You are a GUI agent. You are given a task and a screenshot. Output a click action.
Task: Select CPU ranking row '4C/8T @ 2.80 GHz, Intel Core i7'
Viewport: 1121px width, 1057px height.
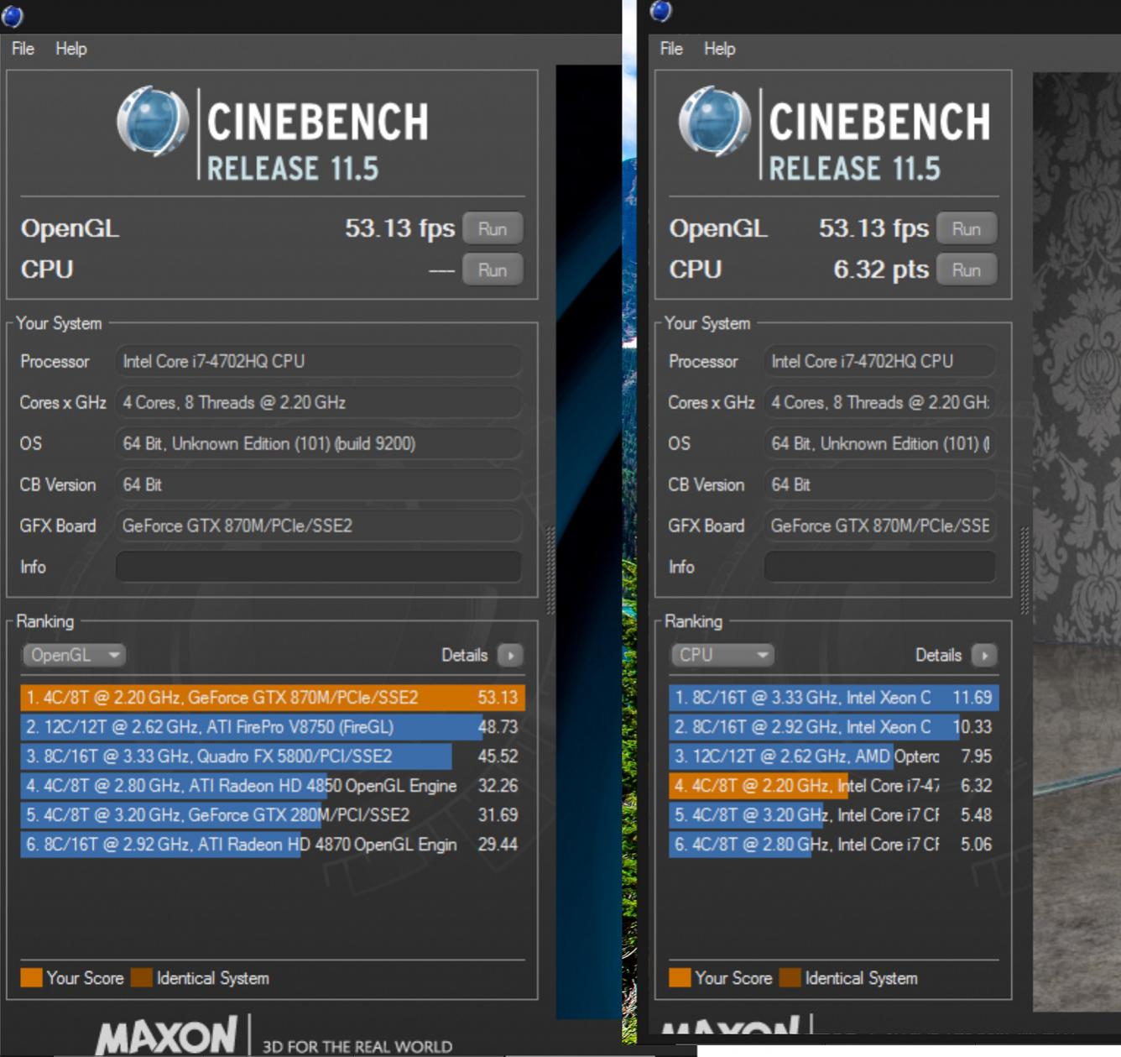point(834,845)
